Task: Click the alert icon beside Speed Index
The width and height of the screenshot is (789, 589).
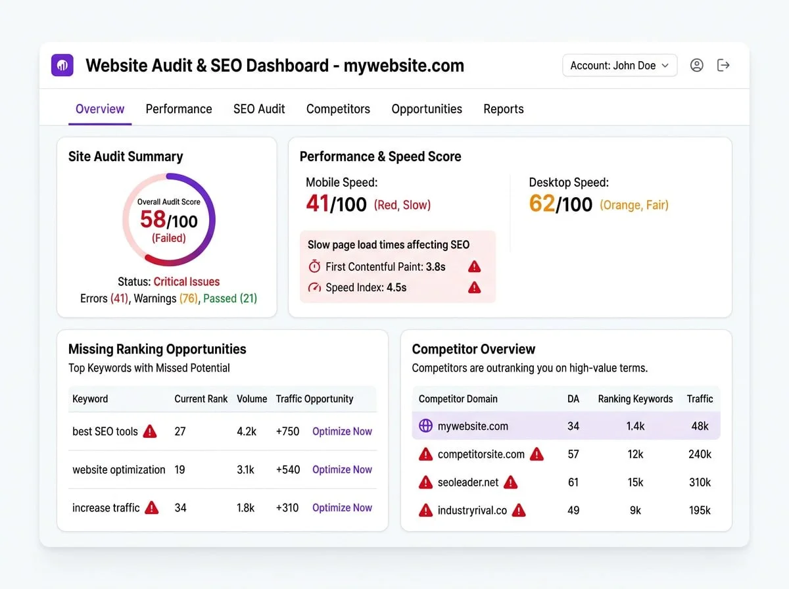Action: [475, 287]
